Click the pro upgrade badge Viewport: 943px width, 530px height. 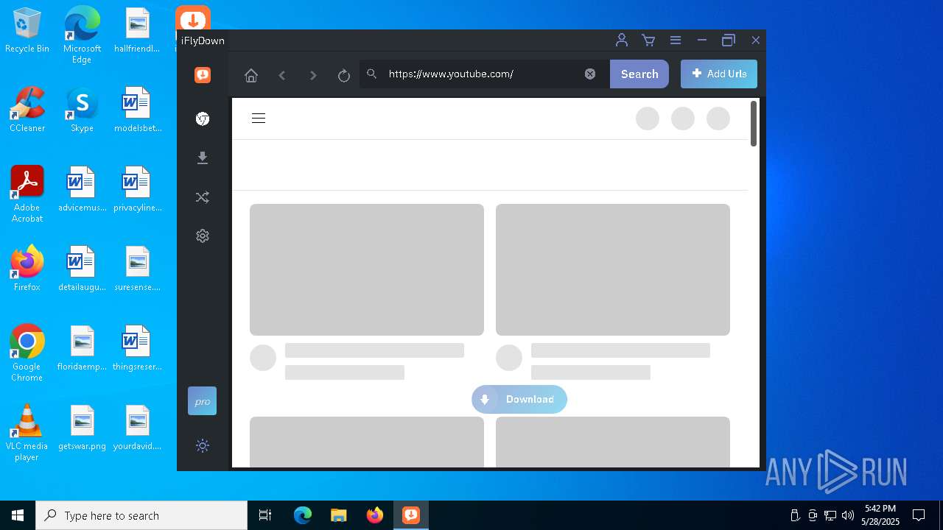click(202, 401)
